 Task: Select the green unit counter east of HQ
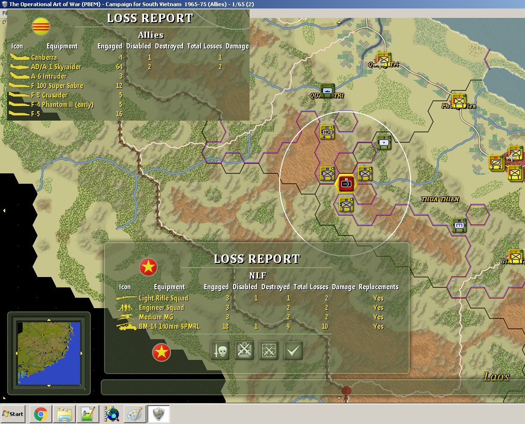(384, 143)
